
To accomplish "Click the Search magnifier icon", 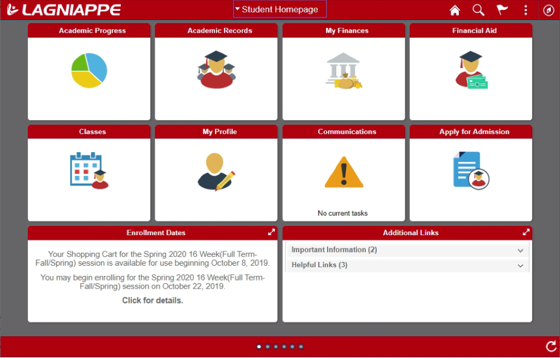I will click(479, 10).
